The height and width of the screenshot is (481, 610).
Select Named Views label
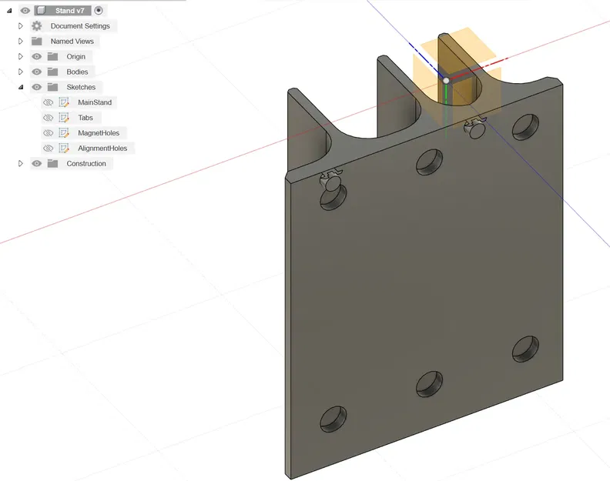tap(72, 42)
